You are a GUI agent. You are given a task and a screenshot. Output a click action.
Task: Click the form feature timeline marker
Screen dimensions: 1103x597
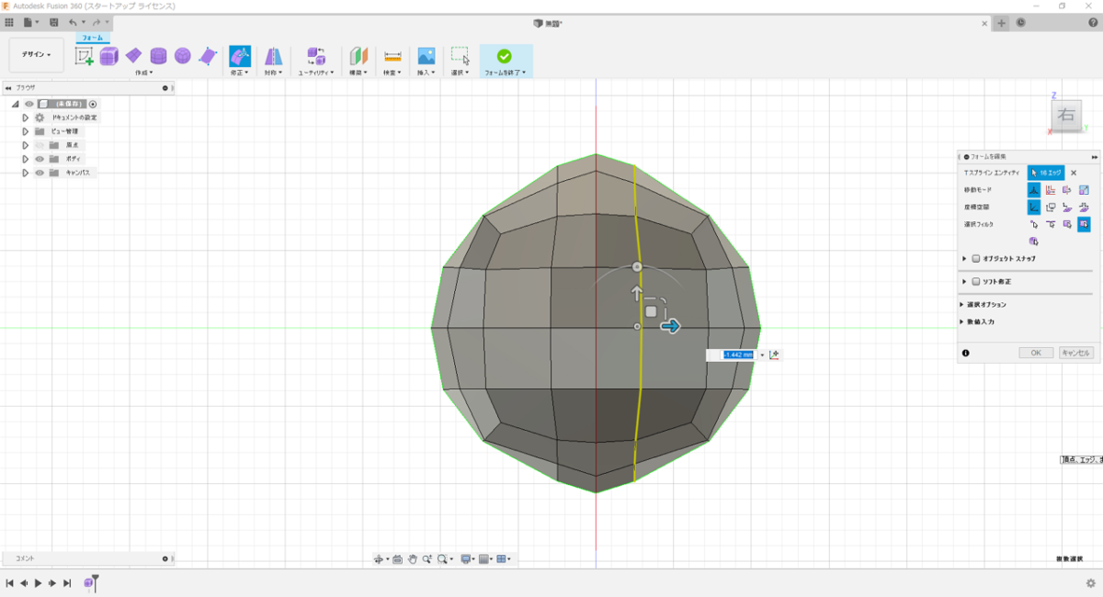(x=89, y=583)
